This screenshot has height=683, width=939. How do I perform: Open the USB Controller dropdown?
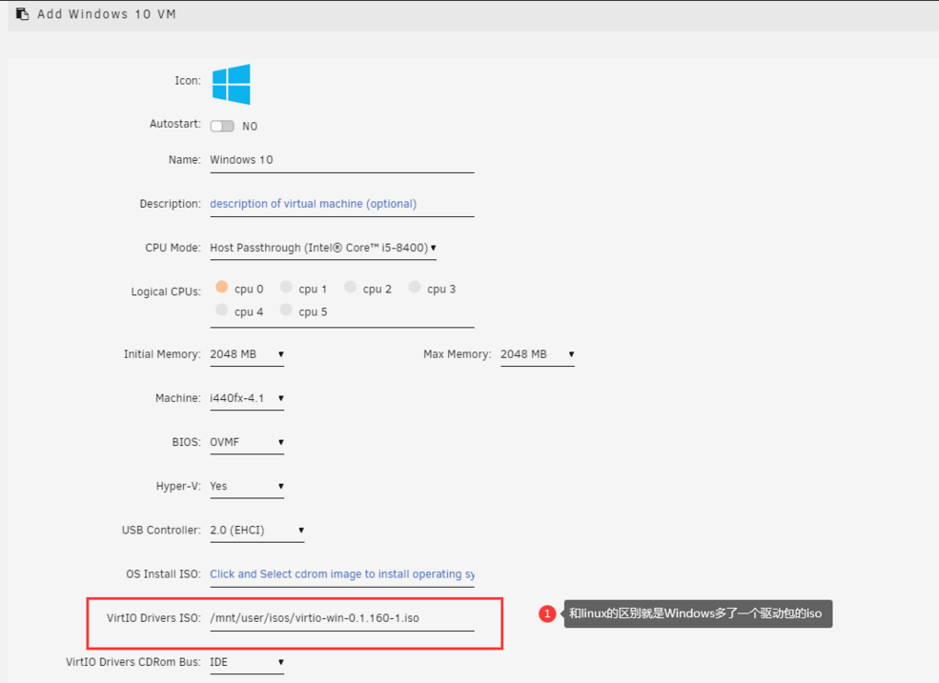click(256, 531)
